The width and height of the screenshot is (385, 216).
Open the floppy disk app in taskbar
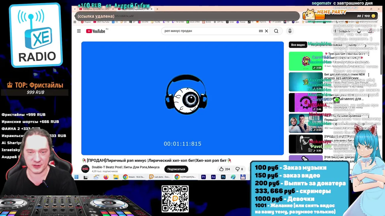click(x=243, y=177)
